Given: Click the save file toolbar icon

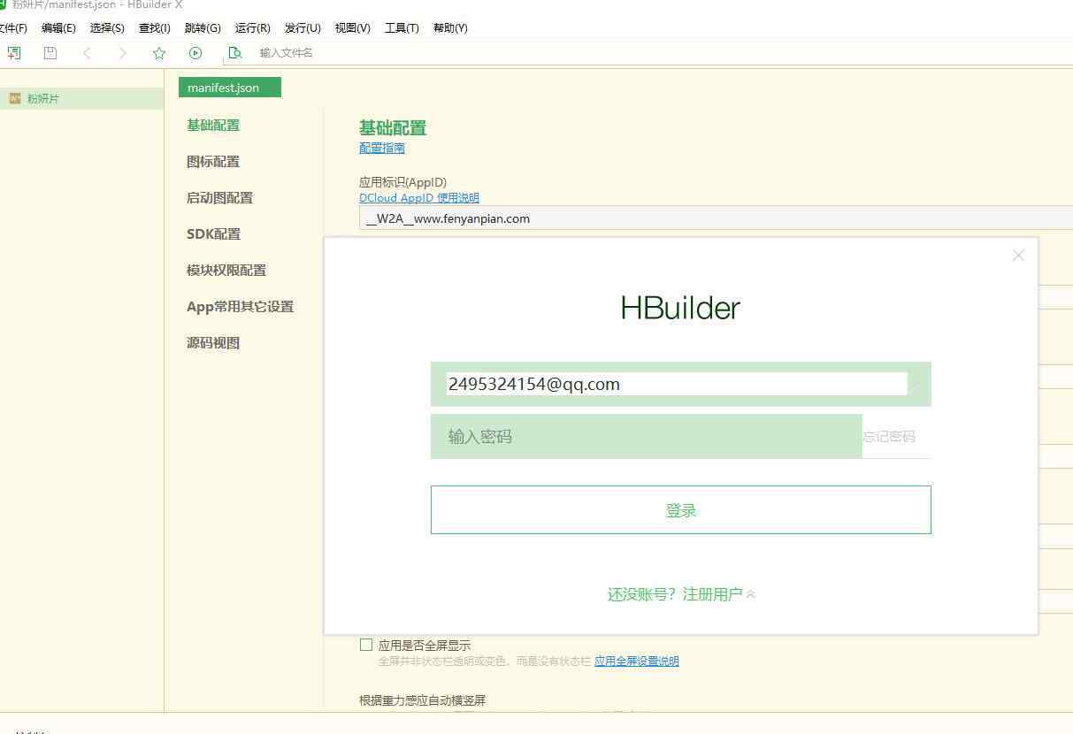Looking at the screenshot, I should point(50,53).
